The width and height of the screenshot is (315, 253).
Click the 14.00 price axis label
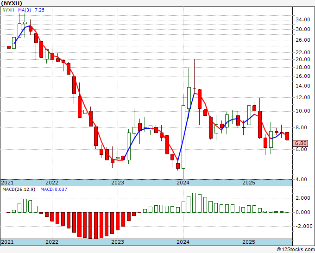303,86
